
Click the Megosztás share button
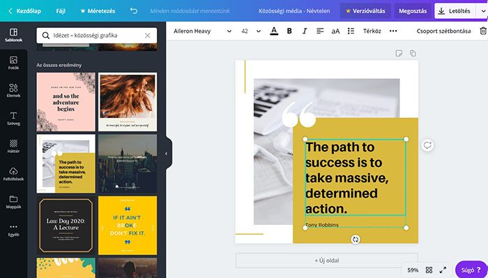point(413,11)
